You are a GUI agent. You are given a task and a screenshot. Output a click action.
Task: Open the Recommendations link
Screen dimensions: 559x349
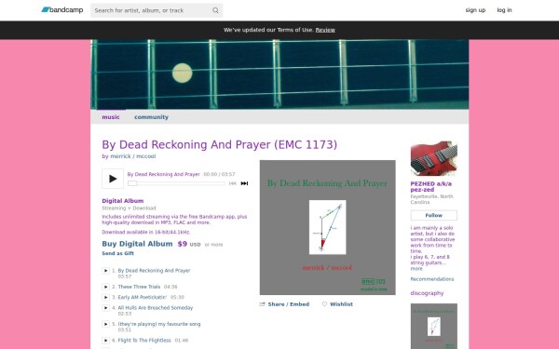click(x=432, y=279)
